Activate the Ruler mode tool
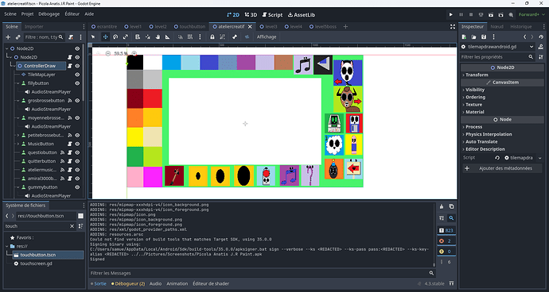The width and height of the screenshot is (549, 292). point(168,36)
